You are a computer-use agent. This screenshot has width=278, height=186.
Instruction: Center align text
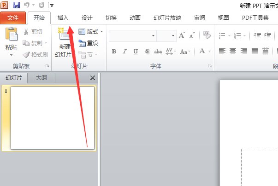pyautogui.click(x=233, y=51)
